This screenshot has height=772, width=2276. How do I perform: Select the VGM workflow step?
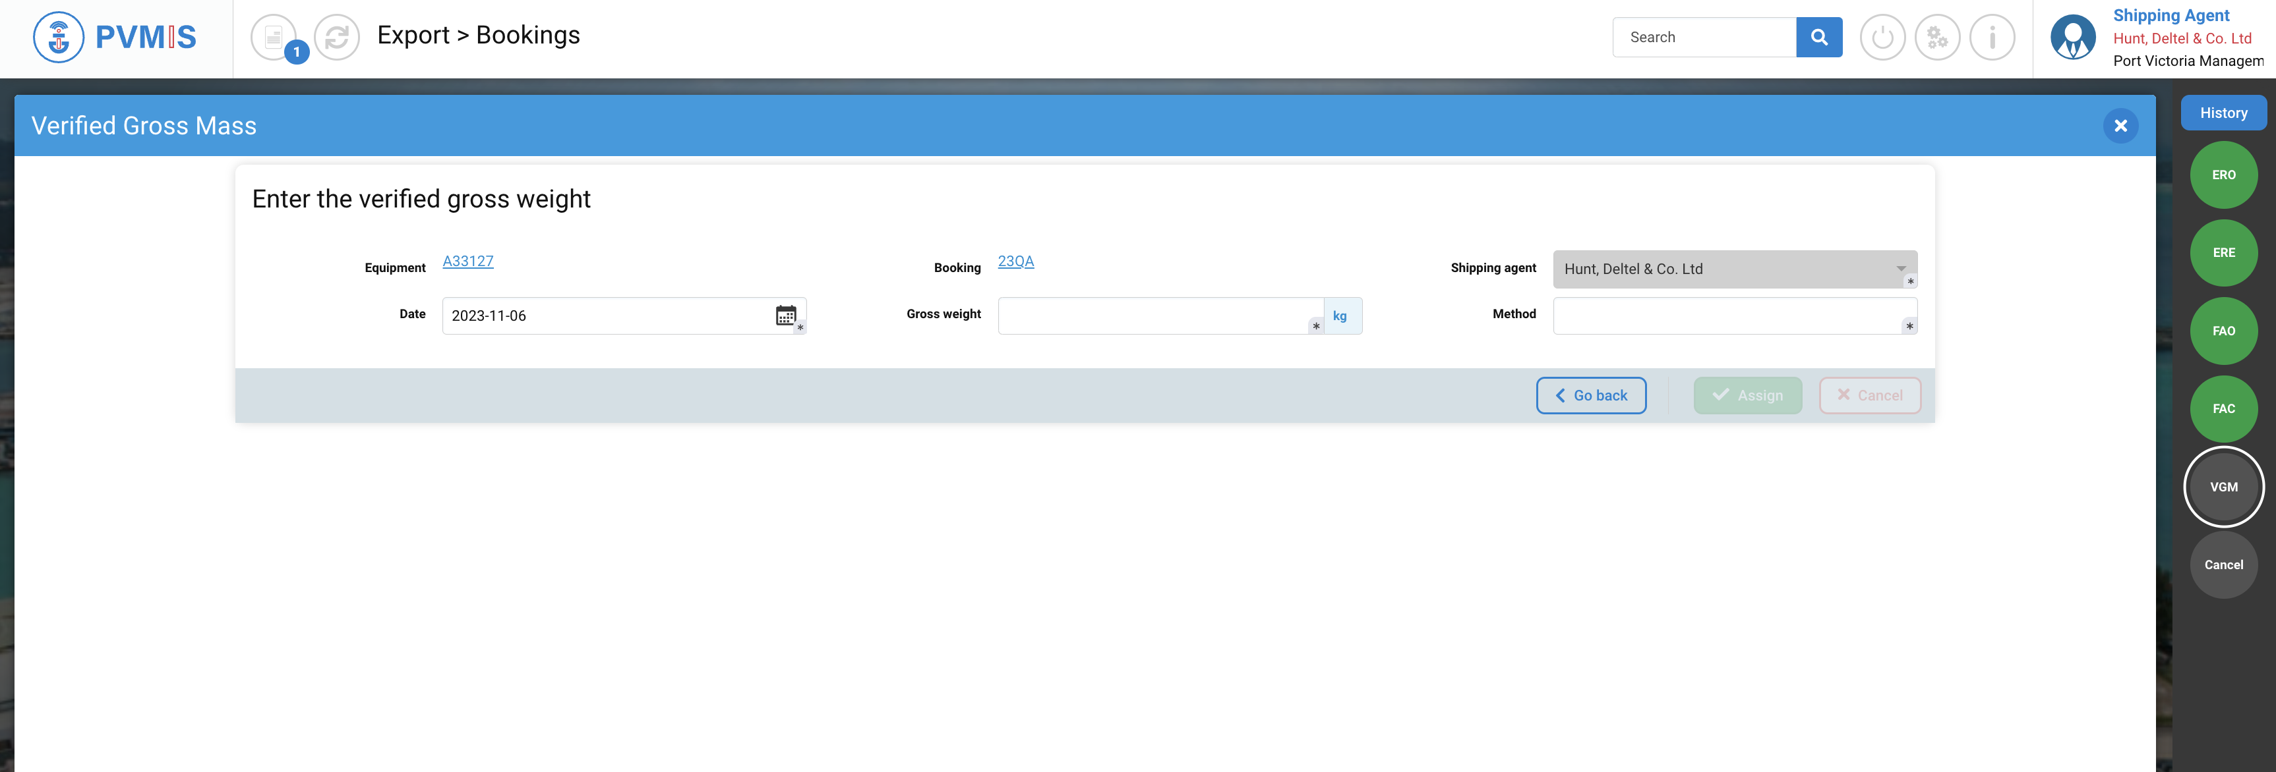click(x=2223, y=487)
